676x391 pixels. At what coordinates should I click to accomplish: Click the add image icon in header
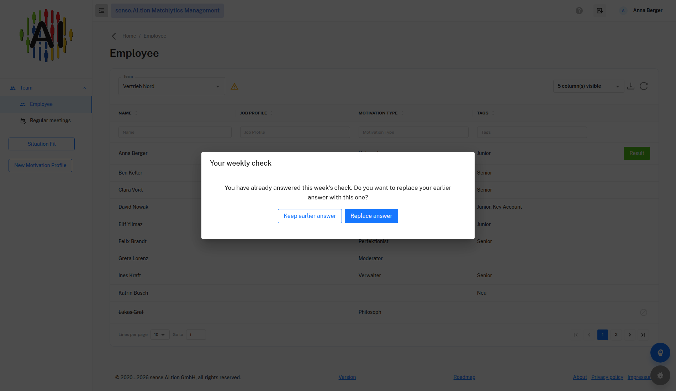600,11
